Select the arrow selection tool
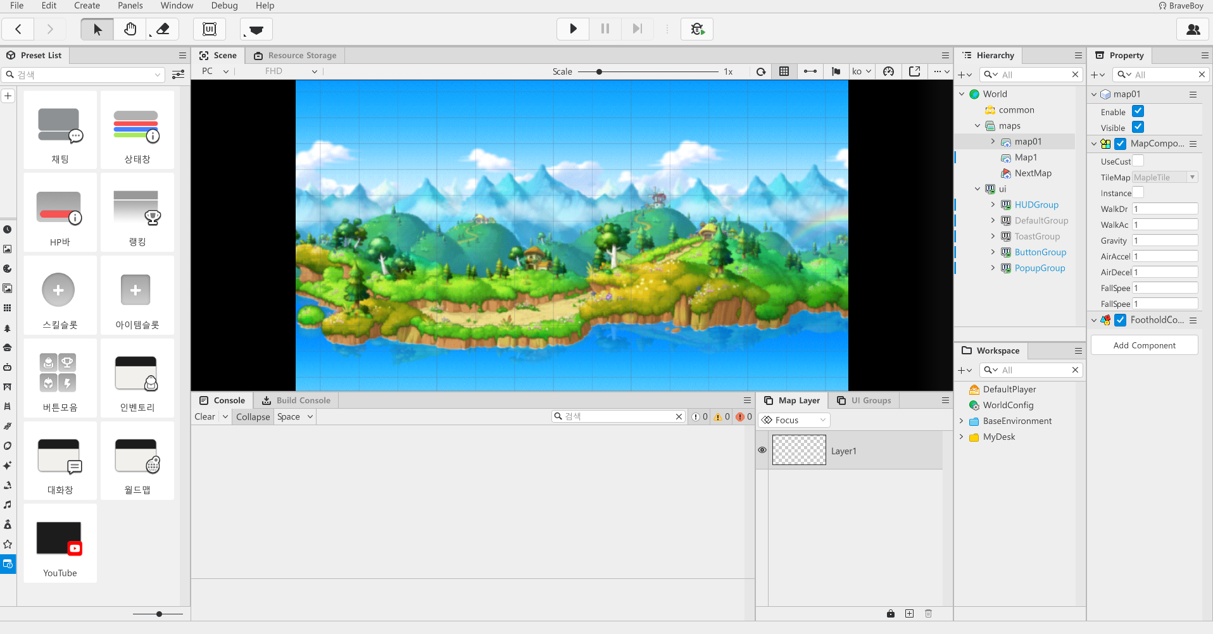1213x634 pixels. [x=97, y=29]
